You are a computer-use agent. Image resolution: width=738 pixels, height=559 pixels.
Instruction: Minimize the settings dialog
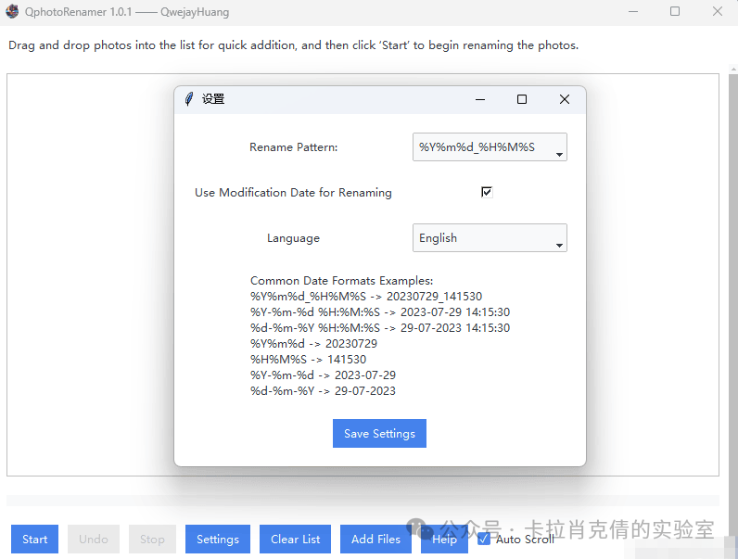point(480,99)
